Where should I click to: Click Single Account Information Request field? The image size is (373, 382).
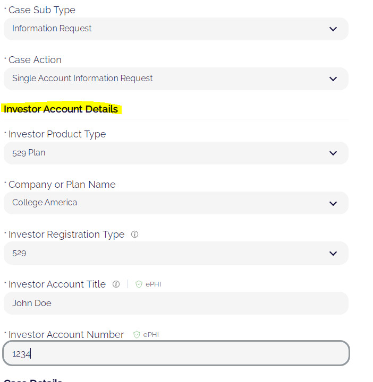pyautogui.click(x=176, y=79)
